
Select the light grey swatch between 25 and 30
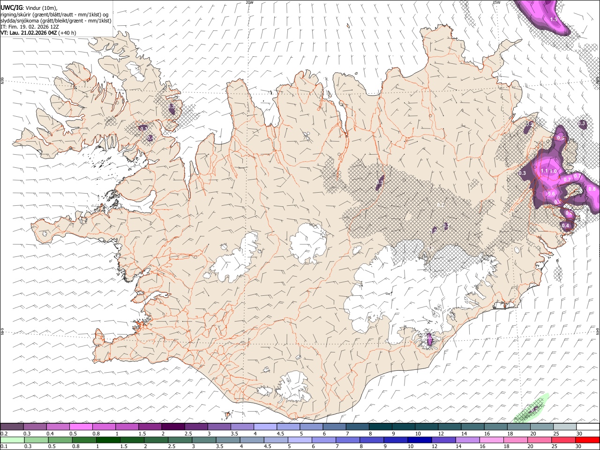(565, 427)
